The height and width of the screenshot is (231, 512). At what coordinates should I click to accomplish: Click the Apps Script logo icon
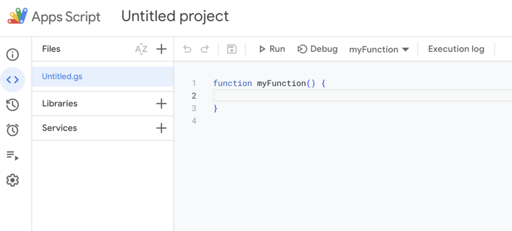tap(17, 16)
